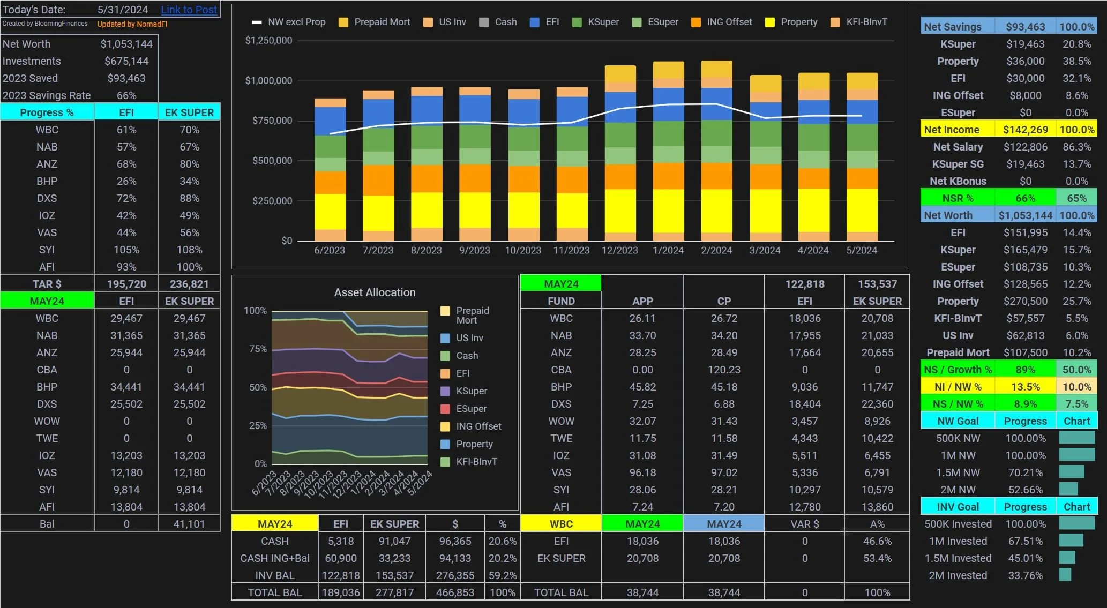Select the Cash gray legend marker
The image size is (1107, 608).
click(x=483, y=22)
